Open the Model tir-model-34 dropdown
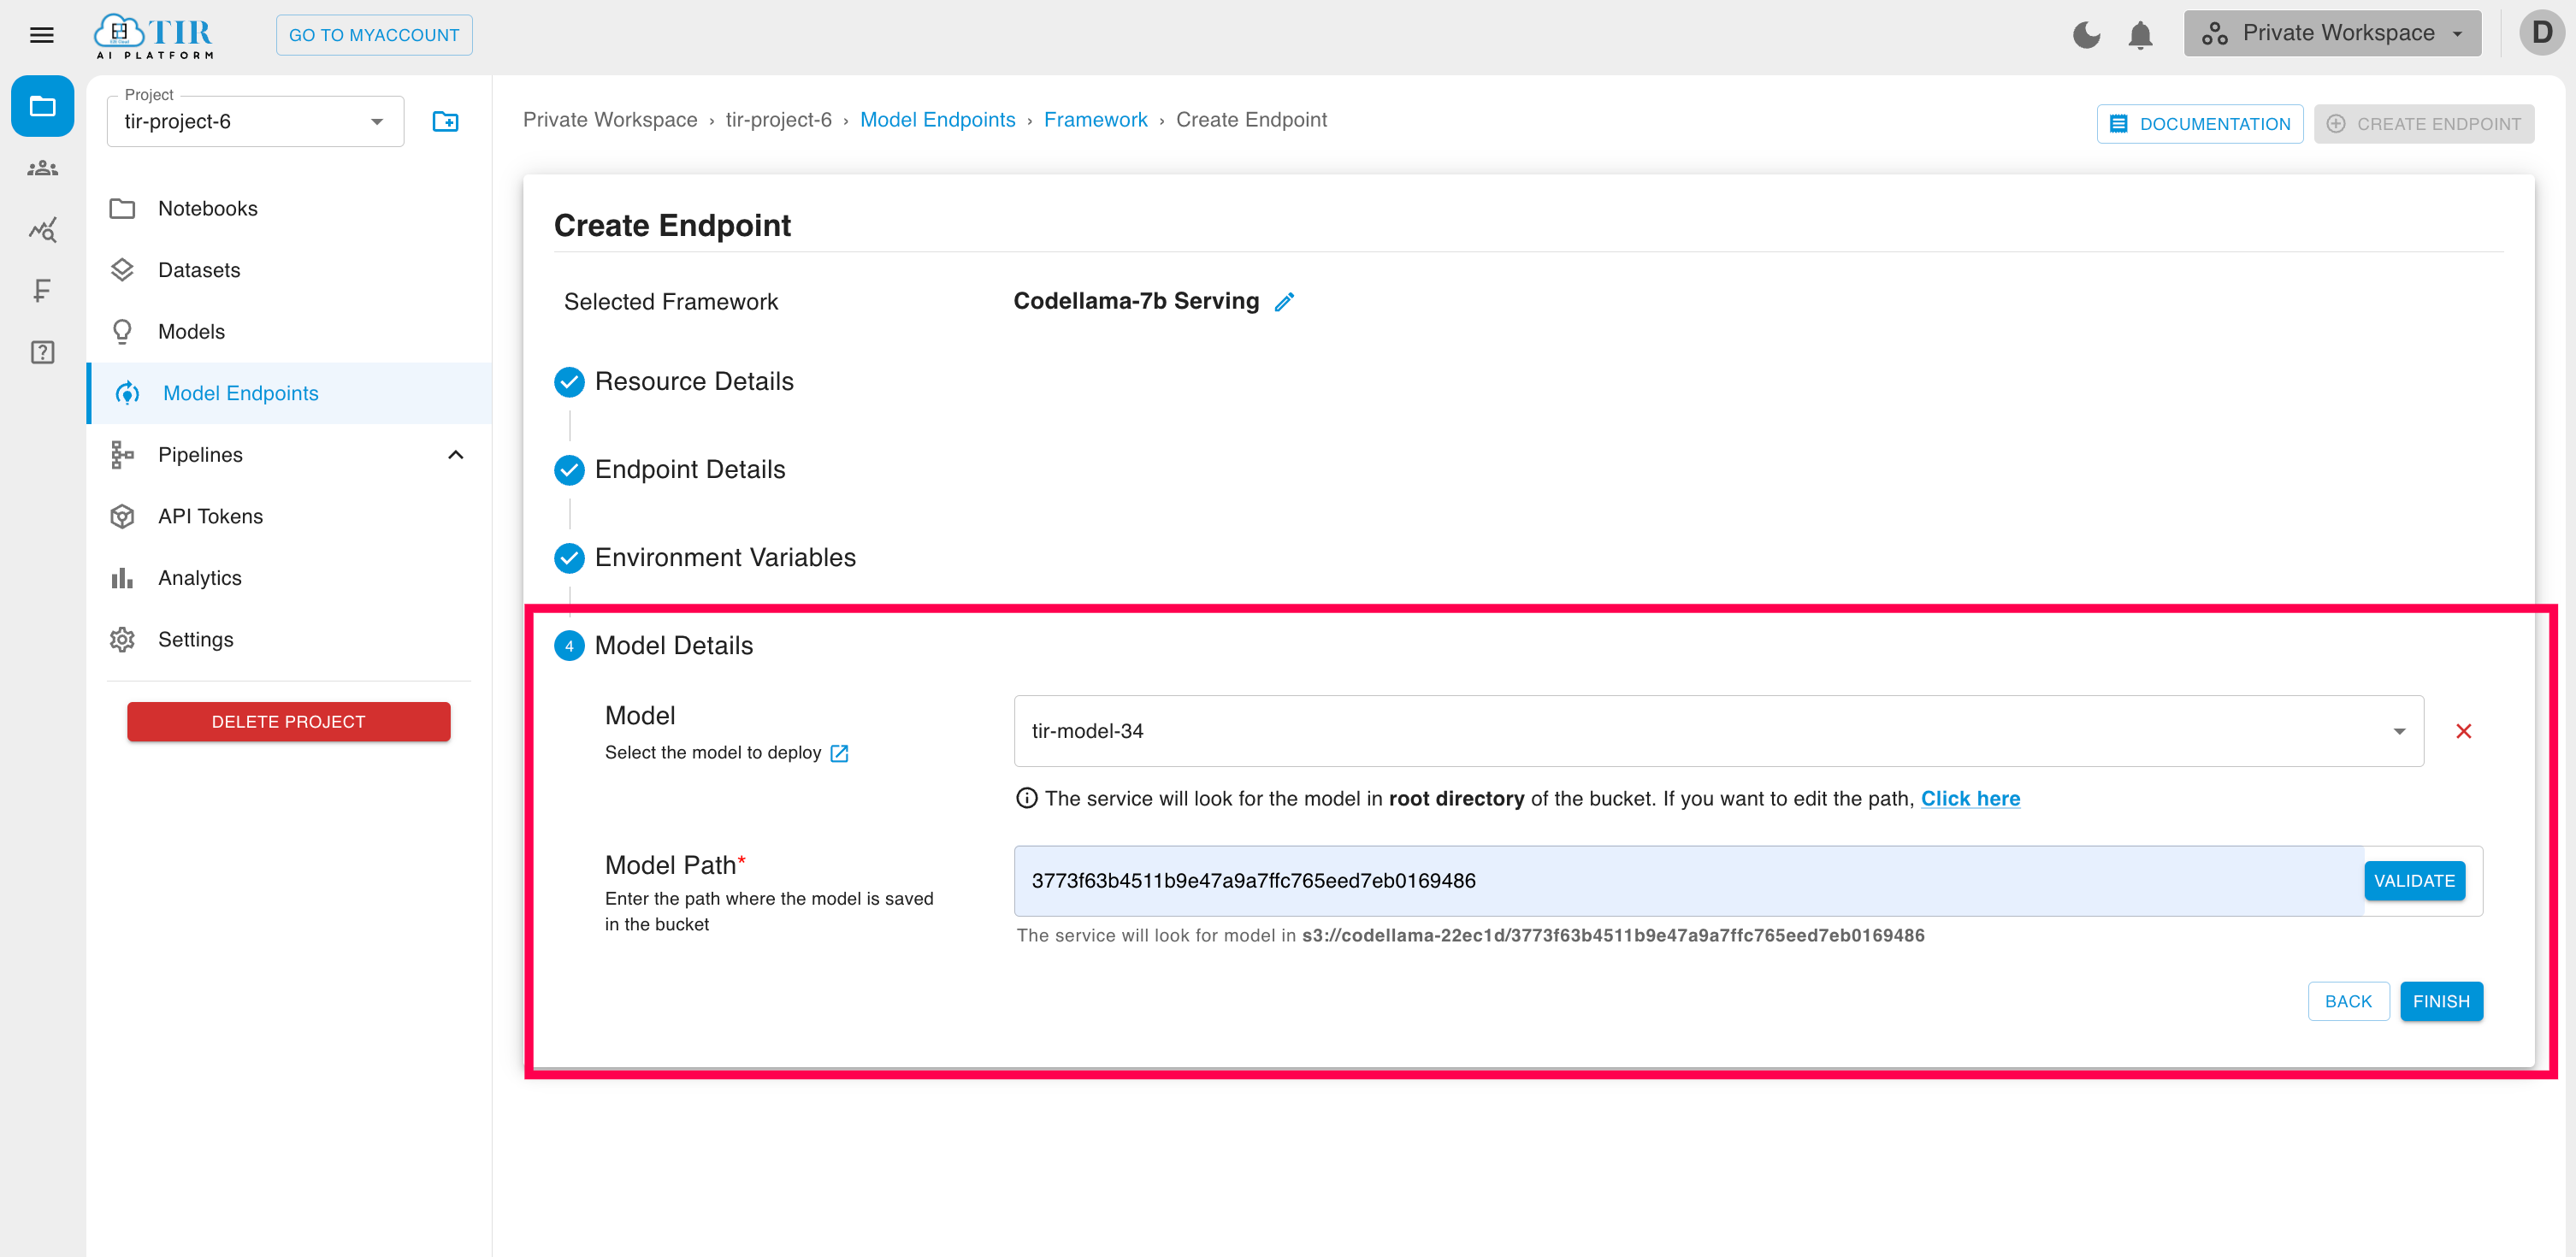The height and width of the screenshot is (1257, 2576). click(x=1718, y=732)
